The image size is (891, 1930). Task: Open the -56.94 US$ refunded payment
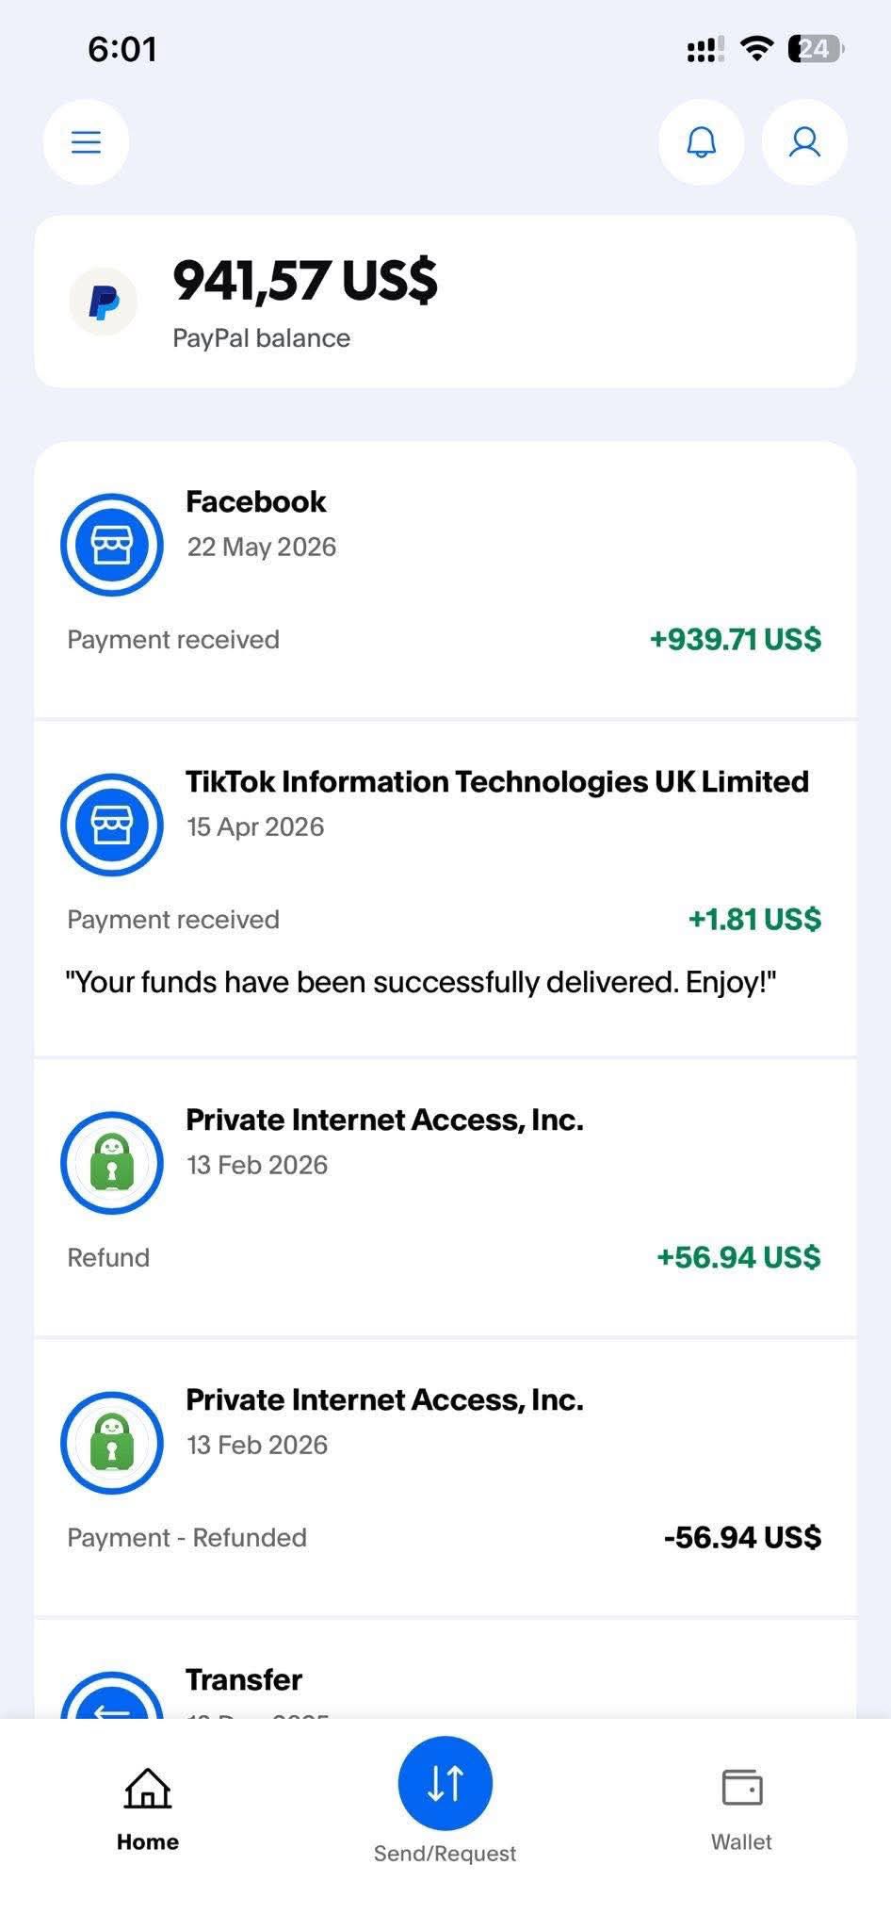tap(445, 1478)
